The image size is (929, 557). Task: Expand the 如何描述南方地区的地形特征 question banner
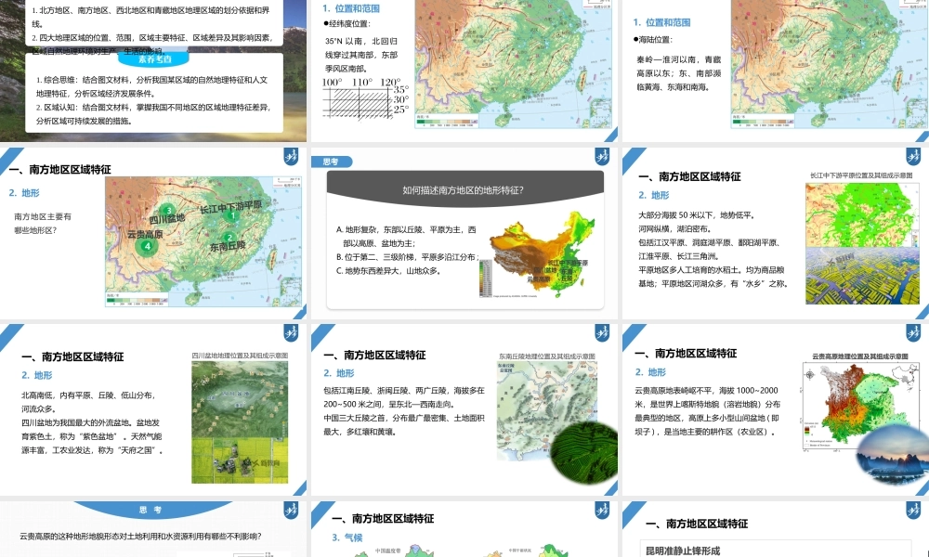463,188
